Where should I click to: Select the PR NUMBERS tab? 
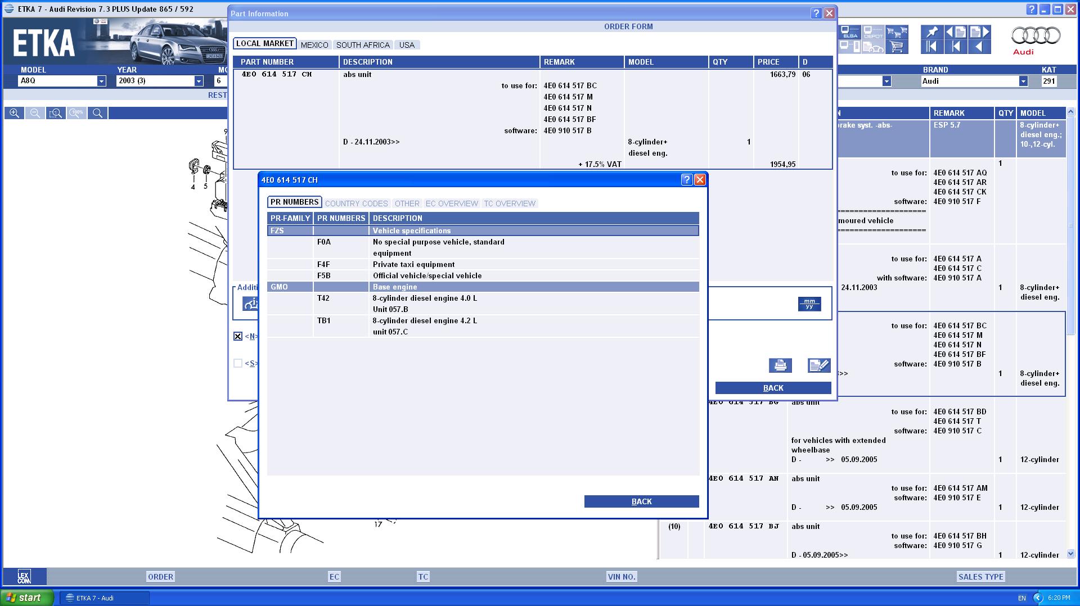coord(294,202)
